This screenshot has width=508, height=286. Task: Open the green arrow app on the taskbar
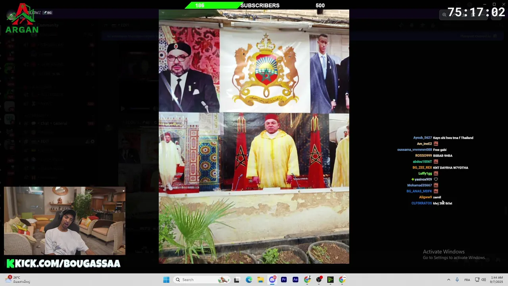point(330,280)
